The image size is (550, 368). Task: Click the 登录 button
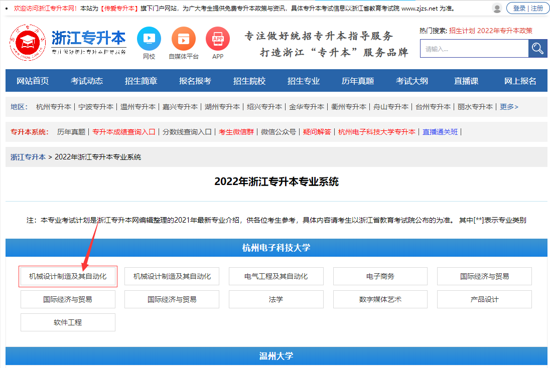(520, 9)
